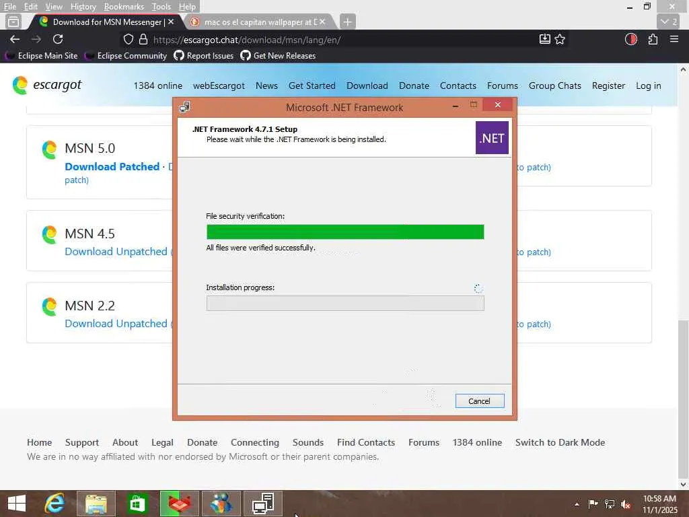689x517 pixels.
Task: Click the File security verification progress bar
Action: point(345,232)
